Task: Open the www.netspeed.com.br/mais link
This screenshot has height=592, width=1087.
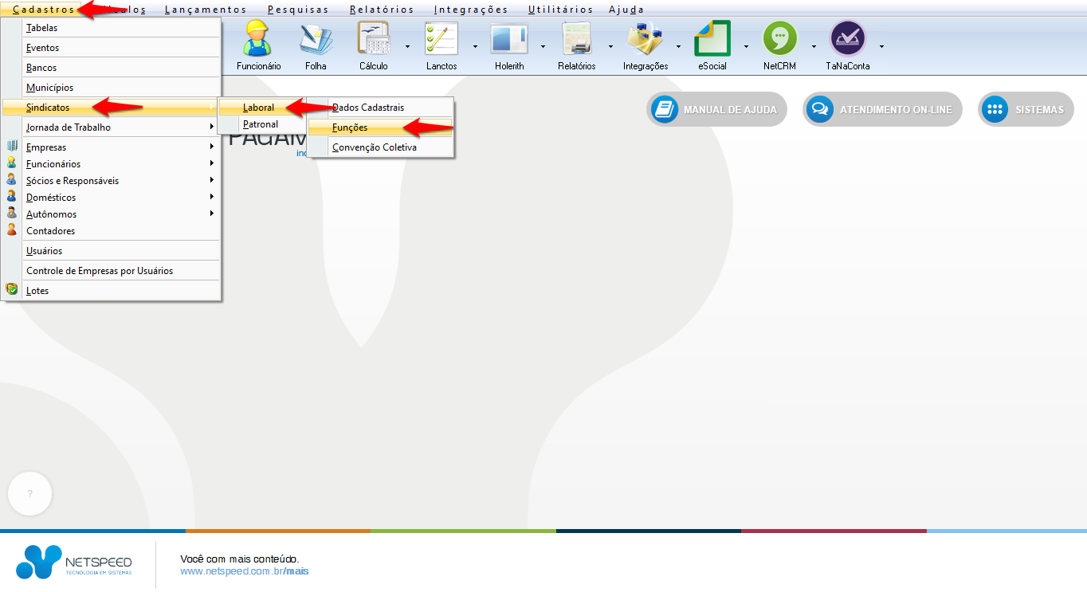Action: point(245,571)
